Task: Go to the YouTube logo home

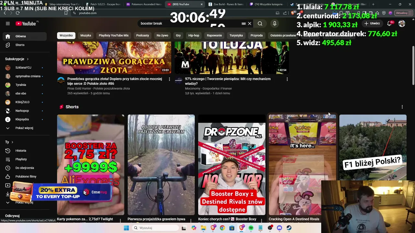Action: point(26,23)
